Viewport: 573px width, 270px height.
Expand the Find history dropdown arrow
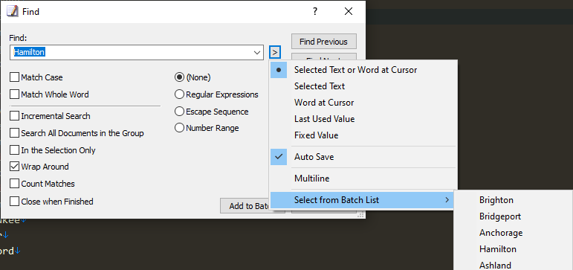click(x=257, y=52)
